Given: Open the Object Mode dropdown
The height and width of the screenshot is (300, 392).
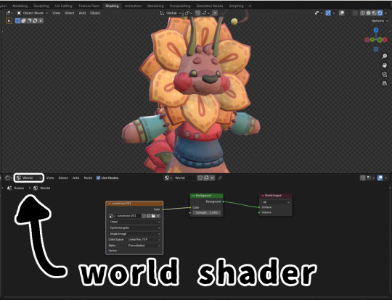Looking at the screenshot, I should (x=32, y=13).
